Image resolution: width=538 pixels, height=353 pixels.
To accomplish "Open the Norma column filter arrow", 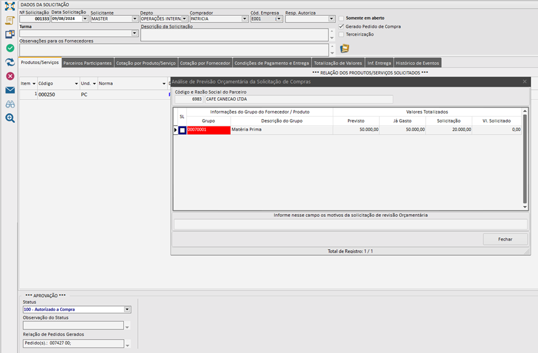I will 164,83.
